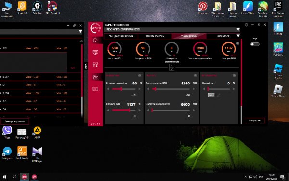
Task: Decrease the 90 % power target with left arrow
Action: click(108, 89)
